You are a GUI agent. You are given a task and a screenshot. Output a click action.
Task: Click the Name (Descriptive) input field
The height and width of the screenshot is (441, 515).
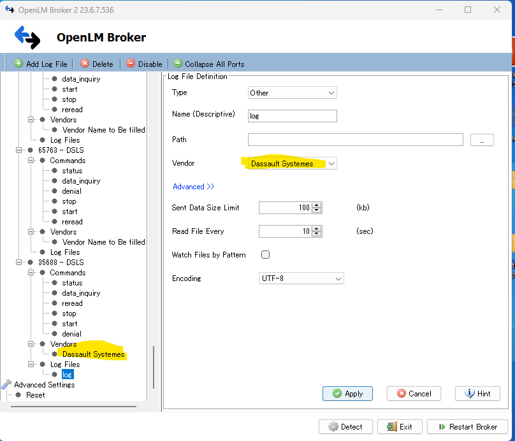293,116
